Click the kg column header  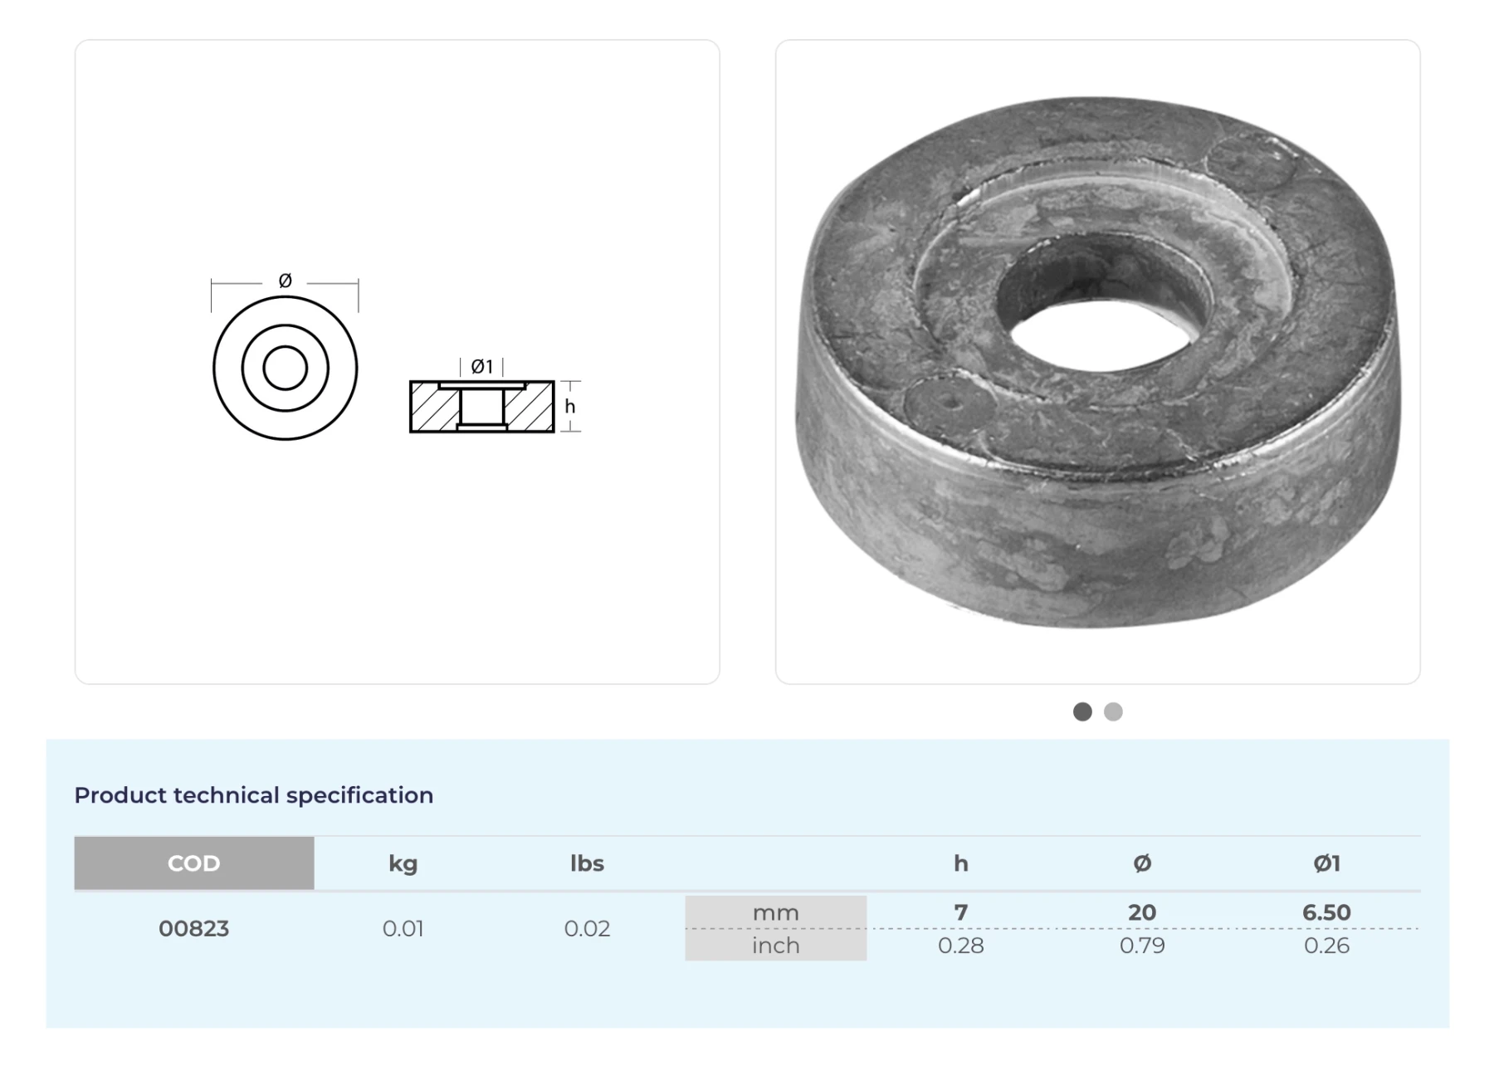tap(403, 863)
